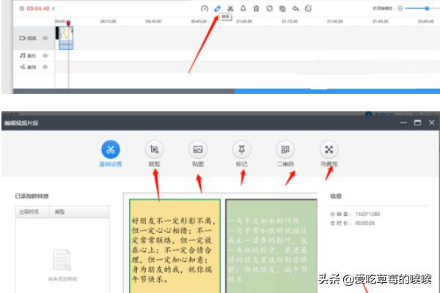This screenshot has width=440, height=293.
Task: Click the circular restore icon in toolbar
Action: [x=308, y=9]
